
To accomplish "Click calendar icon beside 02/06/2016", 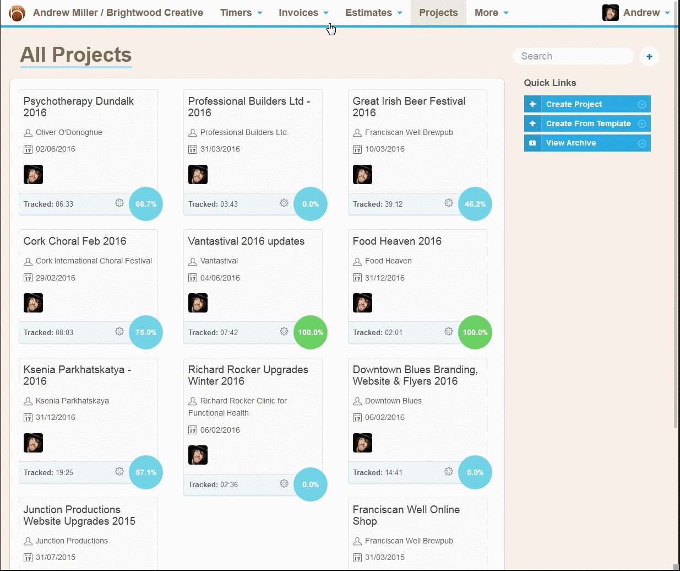I will pos(28,149).
